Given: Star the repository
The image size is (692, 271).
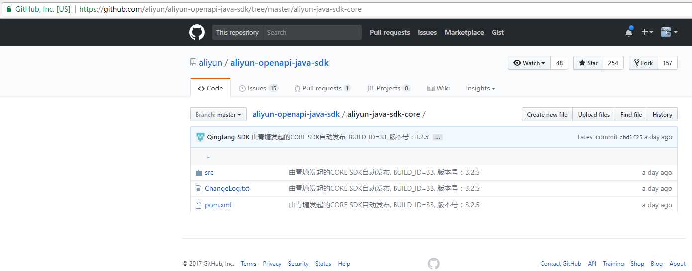Looking at the screenshot, I should coord(588,63).
